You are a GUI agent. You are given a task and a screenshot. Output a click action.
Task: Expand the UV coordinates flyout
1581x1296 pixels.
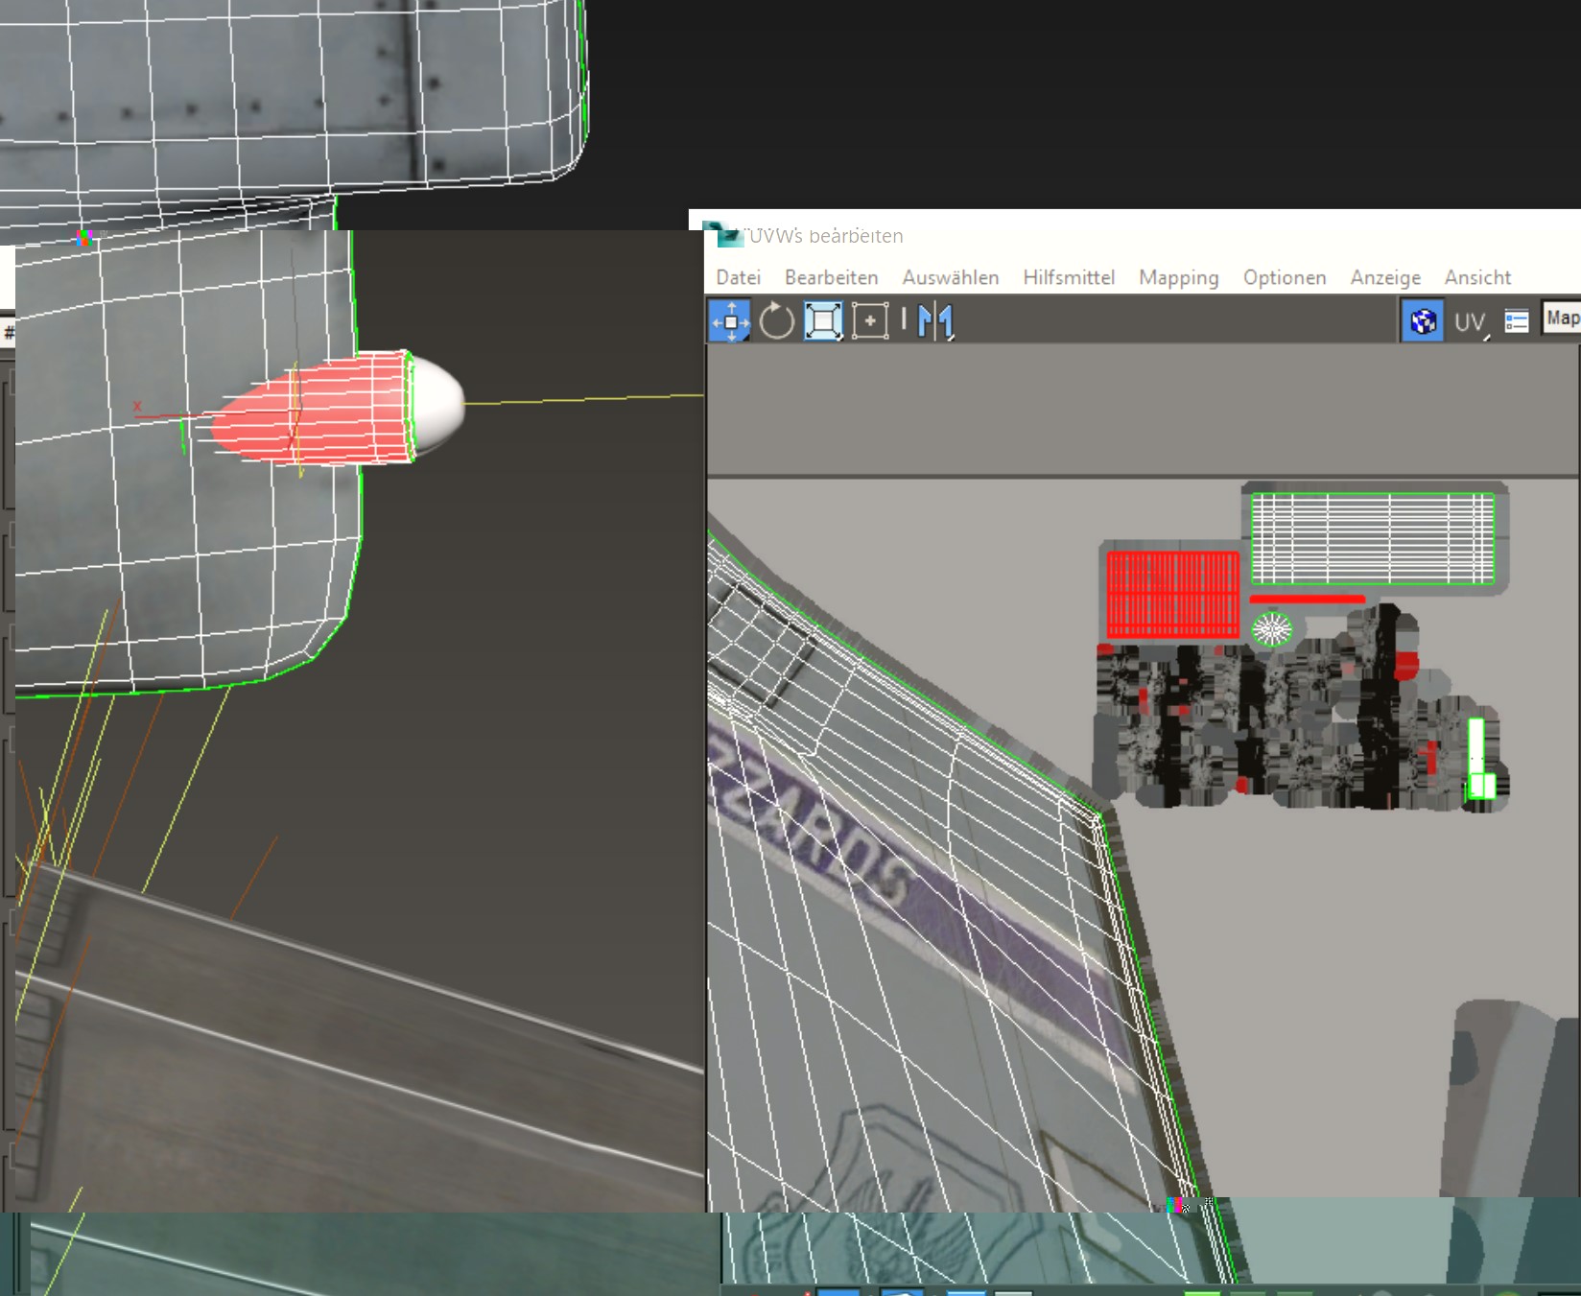[x=1470, y=322]
